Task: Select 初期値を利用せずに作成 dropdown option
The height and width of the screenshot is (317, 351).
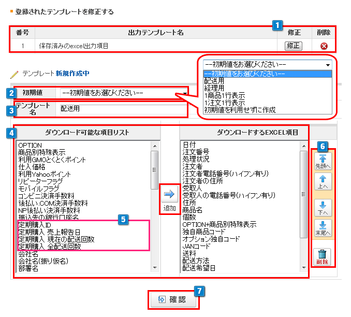Action: point(240,110)
